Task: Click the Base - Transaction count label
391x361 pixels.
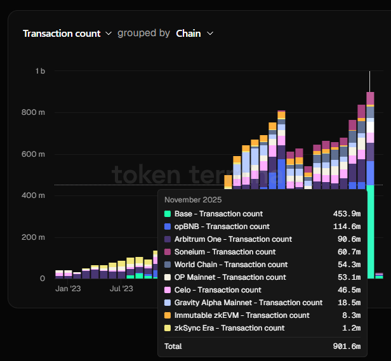Action: [x=218, y=214]
